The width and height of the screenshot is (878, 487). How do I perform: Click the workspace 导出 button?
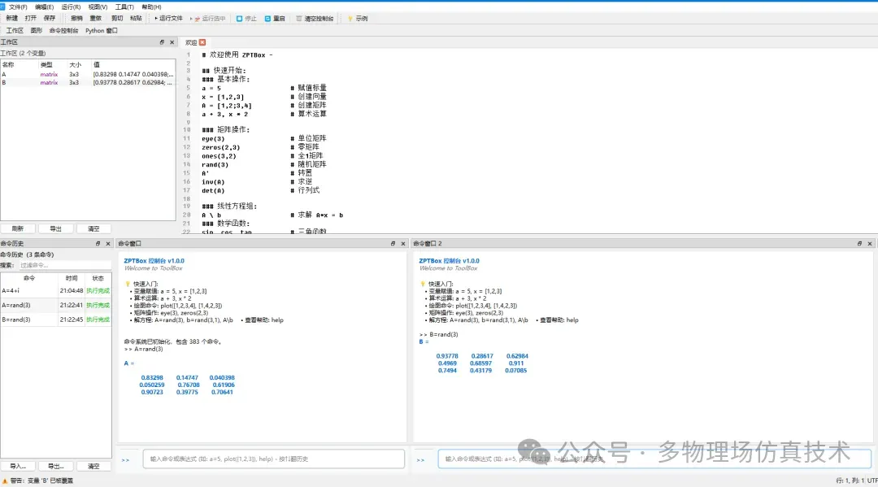point(56,228)
